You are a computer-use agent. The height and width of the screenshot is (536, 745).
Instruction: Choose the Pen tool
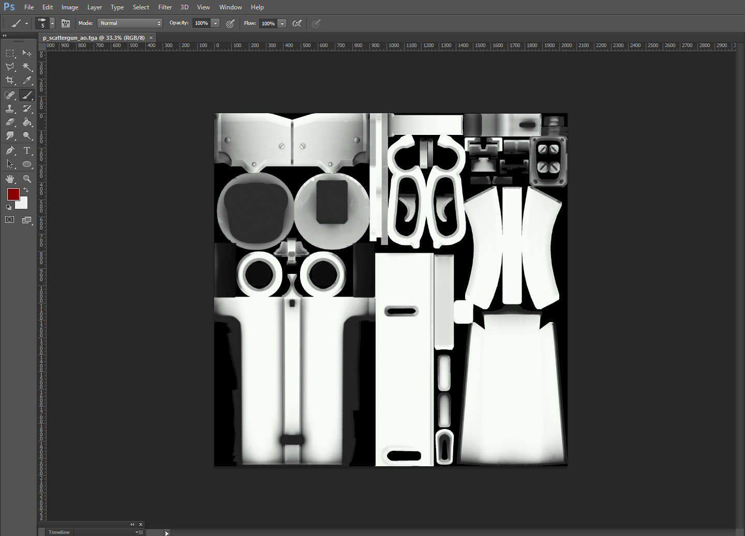click(10, 150)
